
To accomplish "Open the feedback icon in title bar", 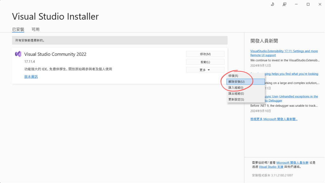I will coord(284,4).
